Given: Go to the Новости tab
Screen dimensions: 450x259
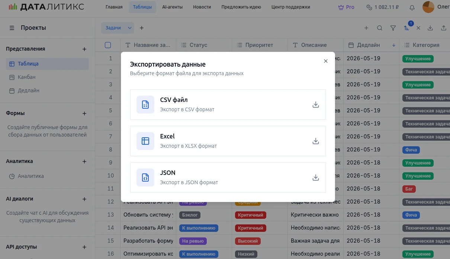Looking at the screenshot, I should pyautogui.click(x=202, y=7).
